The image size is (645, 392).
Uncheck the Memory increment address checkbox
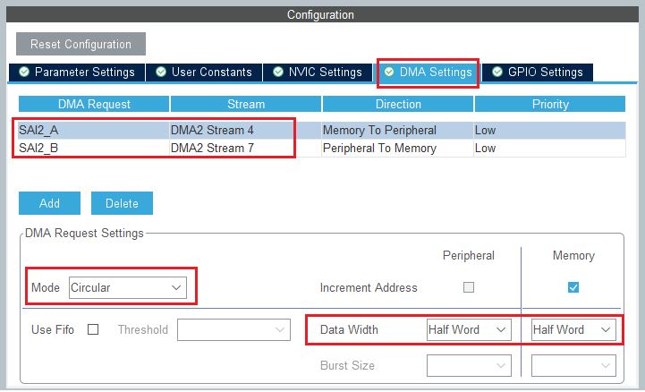pyautogui.click(x=573, y=287)
